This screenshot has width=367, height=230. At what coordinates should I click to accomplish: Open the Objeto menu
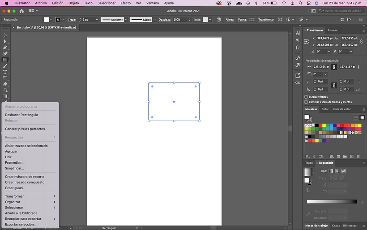coord(73,3)
